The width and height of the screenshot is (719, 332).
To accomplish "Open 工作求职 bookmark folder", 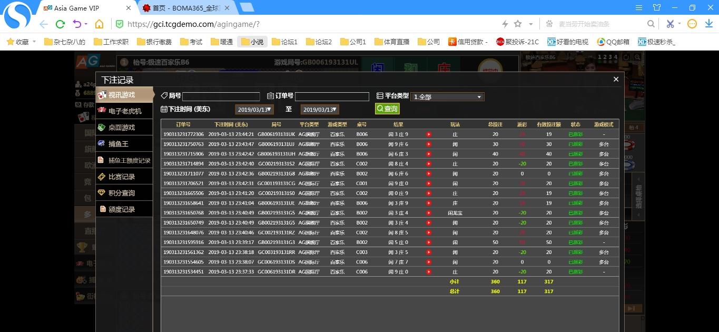I will point(111,42).
